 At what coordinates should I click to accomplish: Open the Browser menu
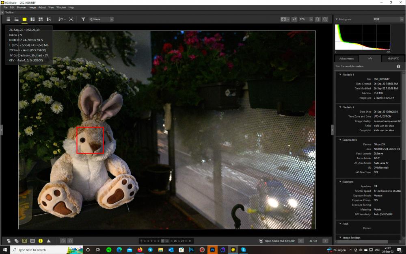(x=22, y=7)
